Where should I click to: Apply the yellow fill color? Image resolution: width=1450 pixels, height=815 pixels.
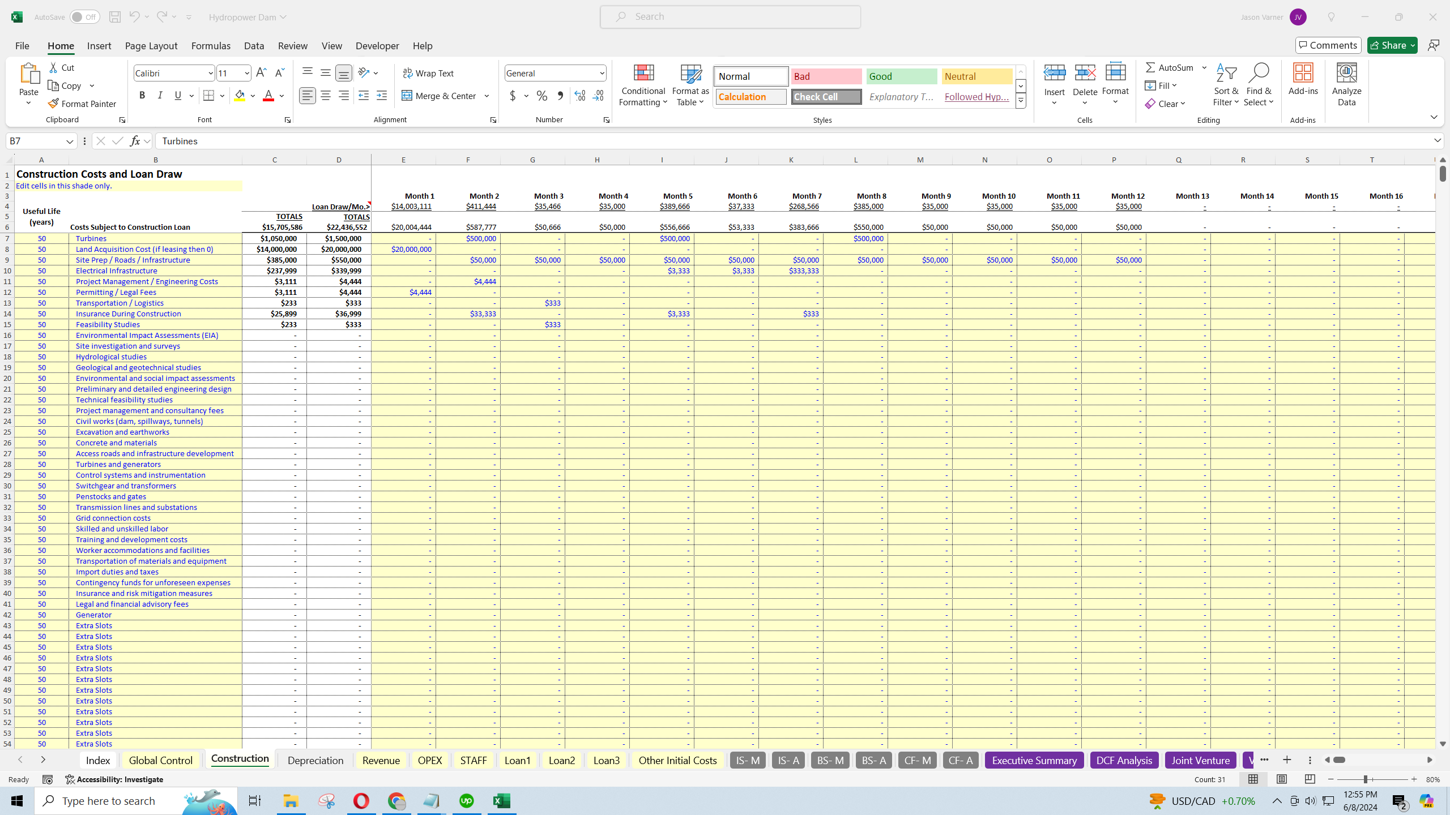pyautogui.click(x=240, y=96)
